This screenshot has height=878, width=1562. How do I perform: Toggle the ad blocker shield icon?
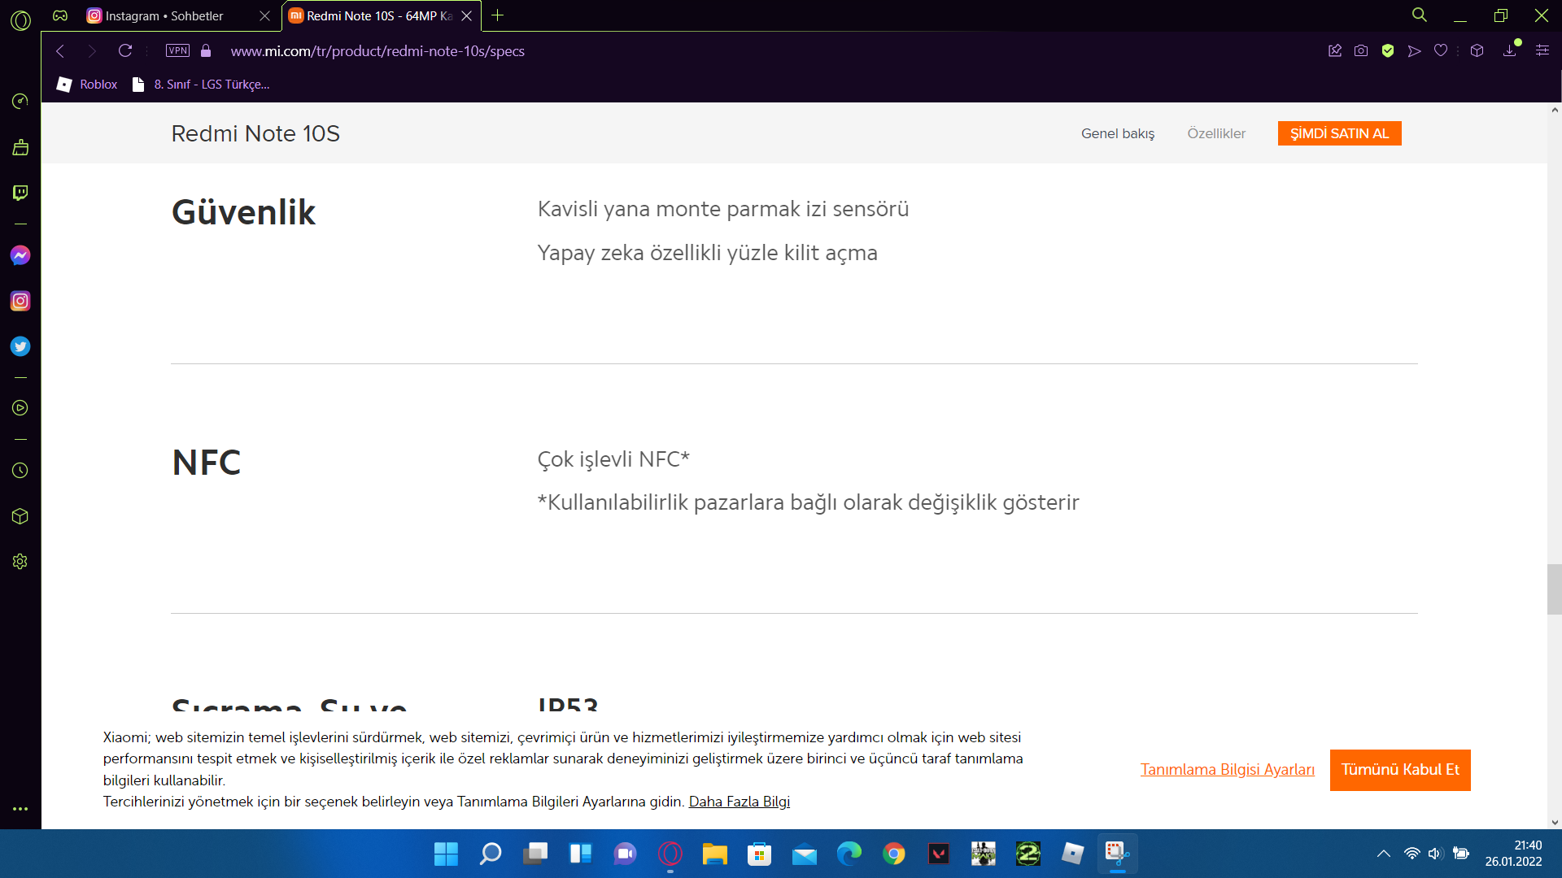point(1388,50)
